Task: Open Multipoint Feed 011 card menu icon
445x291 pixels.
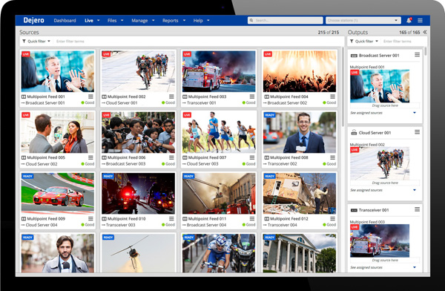Action: pos(252,218)
